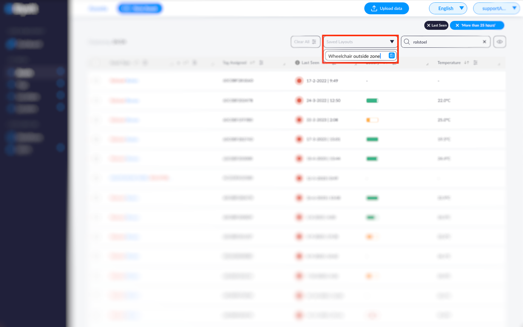Remove the 'Last Seen' filter chip

[x=429, y=25]
